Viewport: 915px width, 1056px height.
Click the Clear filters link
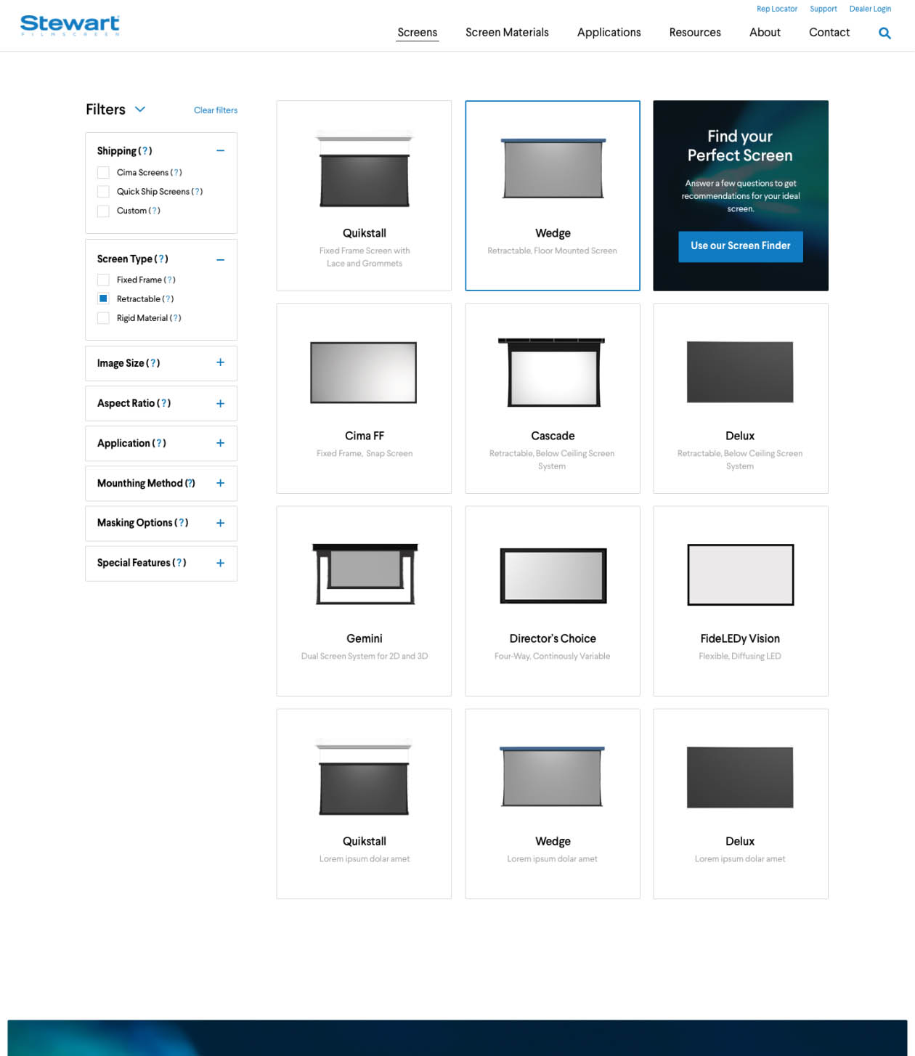tap(215, 110)
